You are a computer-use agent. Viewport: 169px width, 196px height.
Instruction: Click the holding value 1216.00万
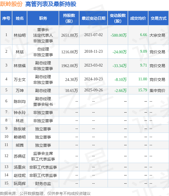tap(70, 52)
